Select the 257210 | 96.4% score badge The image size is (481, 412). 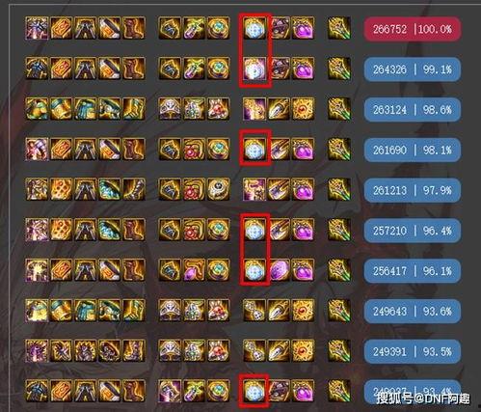[413, 231]
